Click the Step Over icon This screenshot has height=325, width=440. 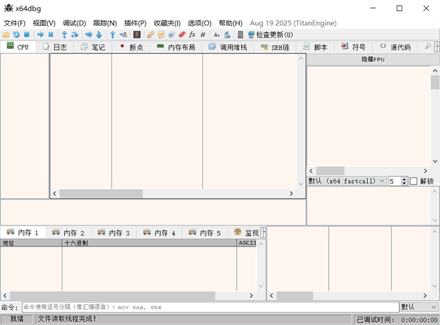75,35
